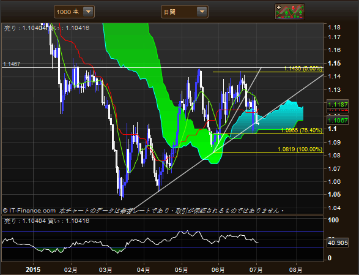Click the 2015 time axis label
Viewport: 359px width, 275px height.
pyautogui.click(x=33, y=269)
